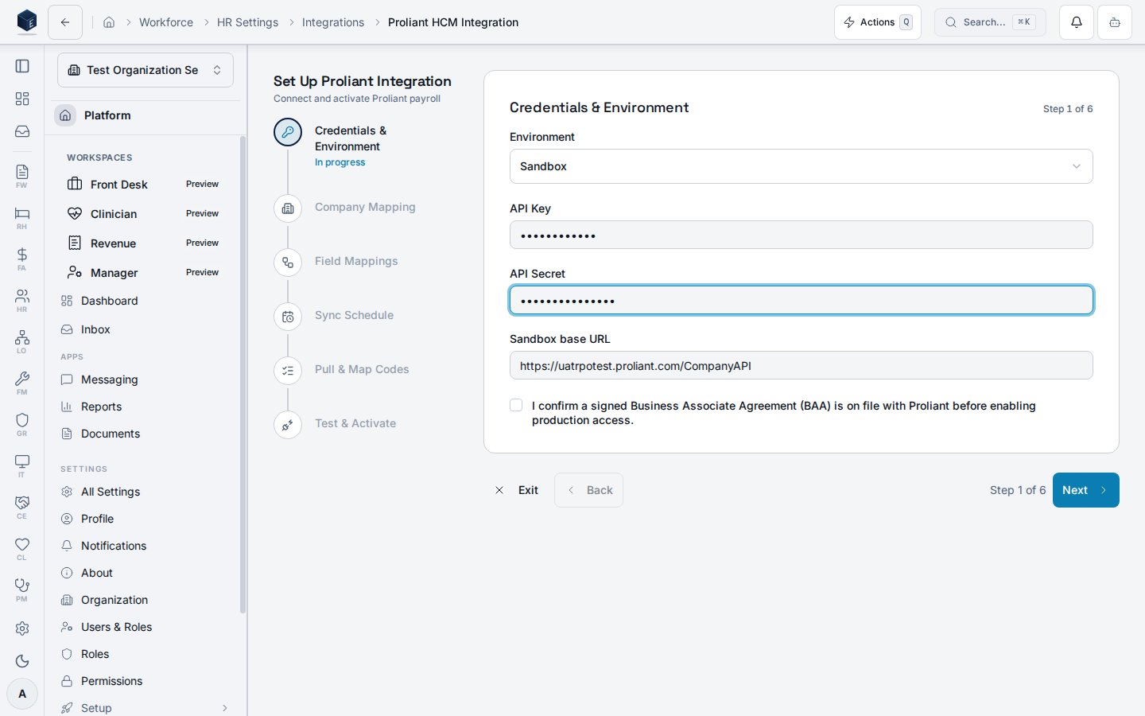The image size is (1145, 716).
Task: Select the Company Mapping step icon
Action: point(288,208)
